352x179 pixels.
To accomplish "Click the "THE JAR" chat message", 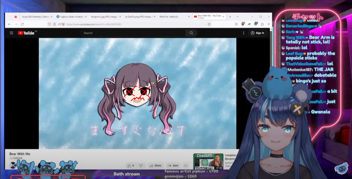I will pyautogui.click(x=324, y=70).
